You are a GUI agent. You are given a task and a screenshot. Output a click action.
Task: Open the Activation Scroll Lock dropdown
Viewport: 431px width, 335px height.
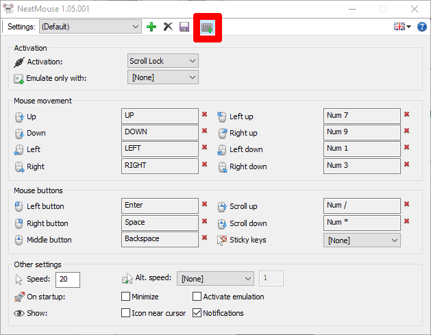click(x=163, y=61)
